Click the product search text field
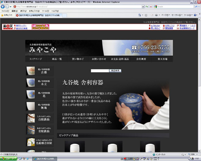The height and width of the screenshot is (161, 201). pyautogui.click(x=100, y=70)
